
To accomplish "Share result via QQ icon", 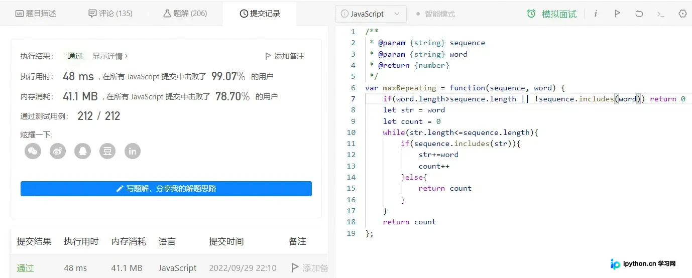I will click(x=82, y=151).
